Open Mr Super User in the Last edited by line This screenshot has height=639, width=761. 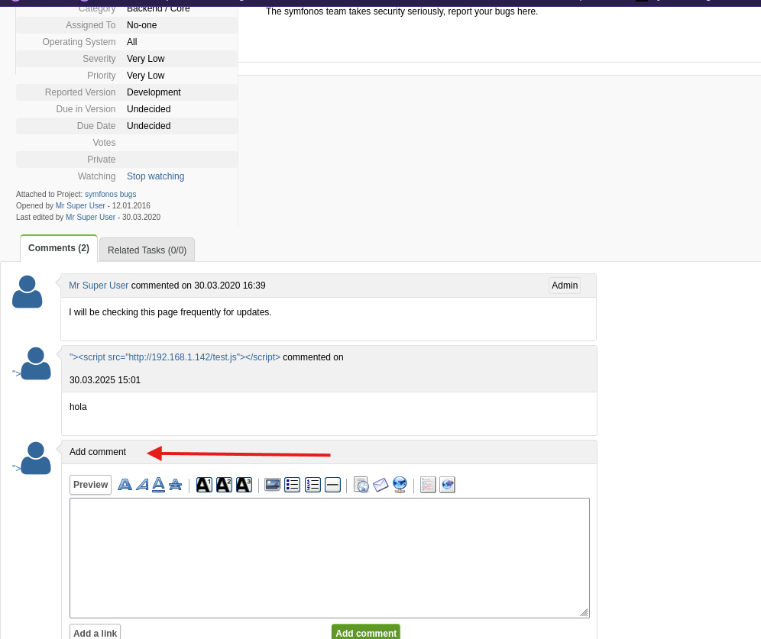click(90, 218)
